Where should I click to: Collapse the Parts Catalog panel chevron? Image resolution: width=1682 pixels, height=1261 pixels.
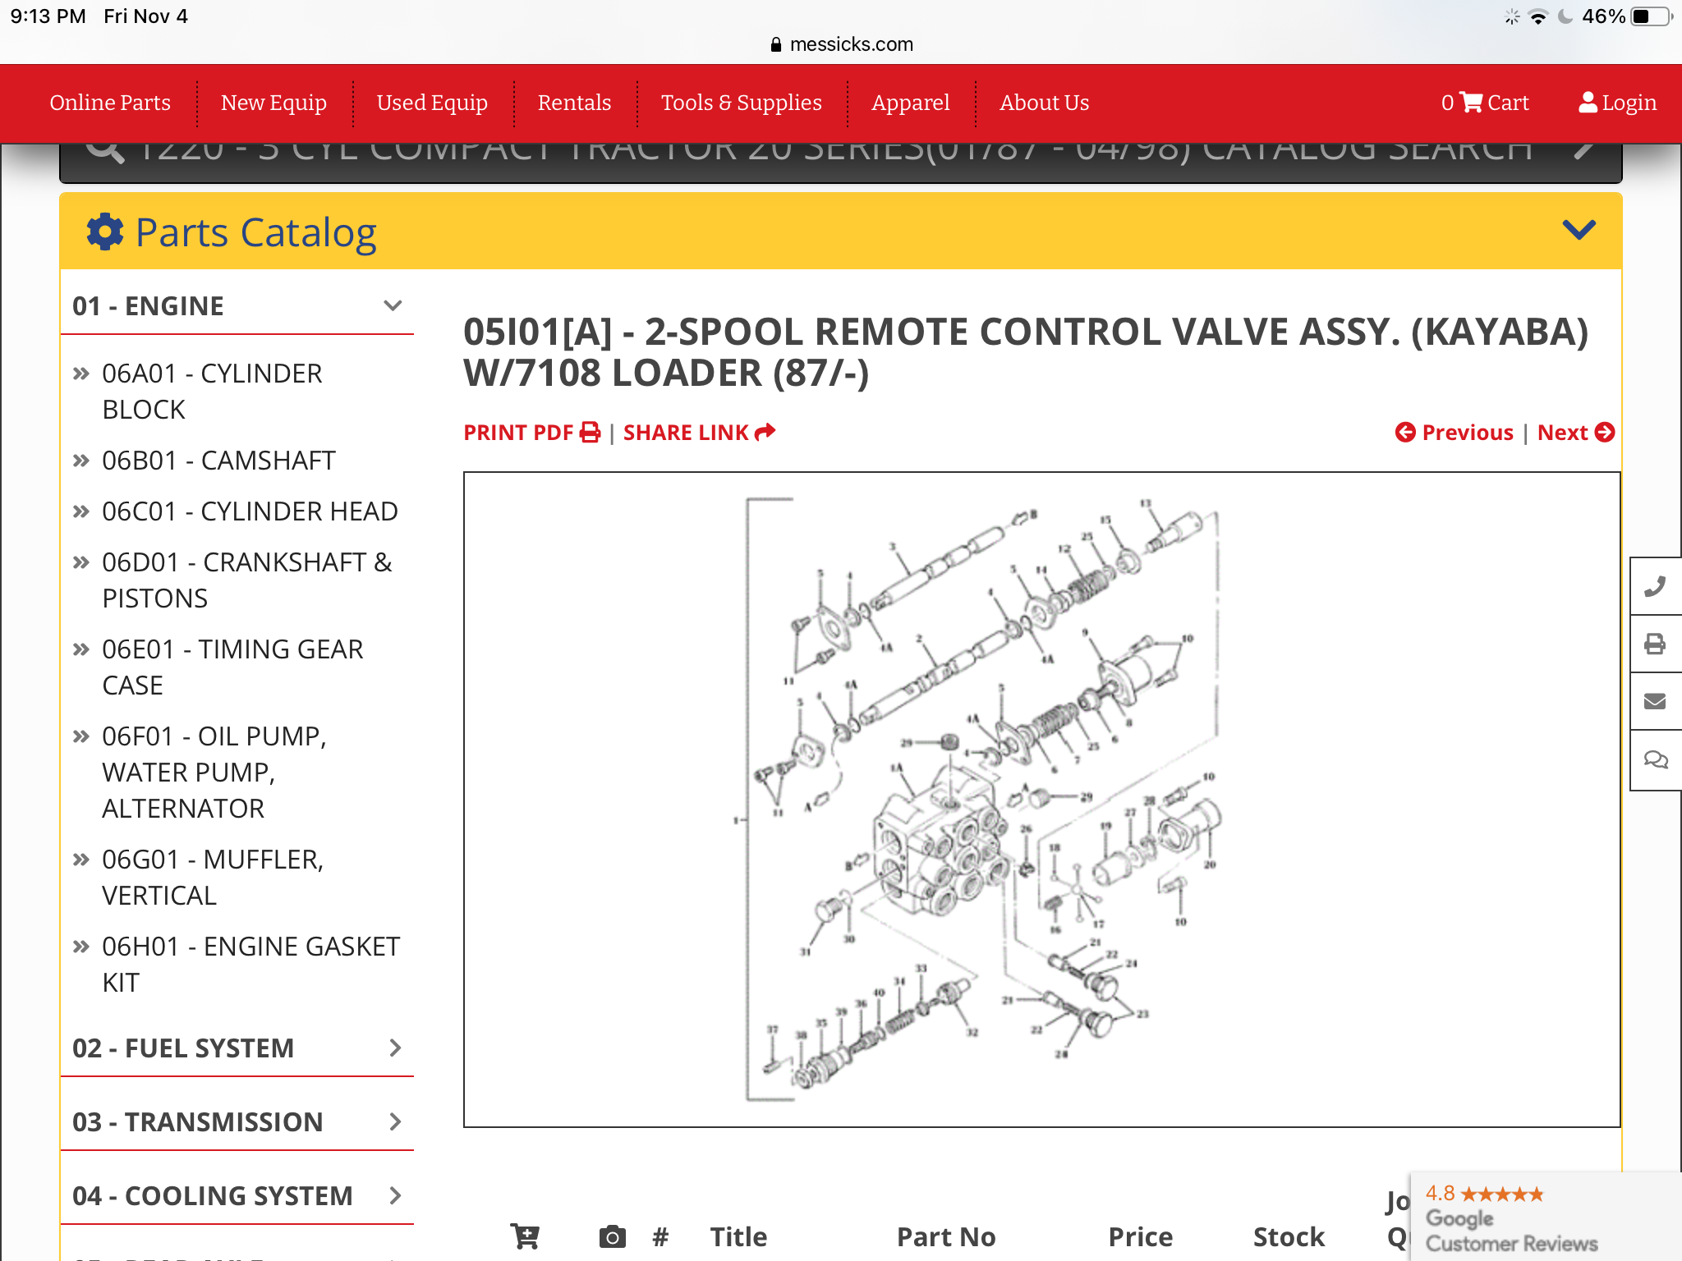[1579, 230]
